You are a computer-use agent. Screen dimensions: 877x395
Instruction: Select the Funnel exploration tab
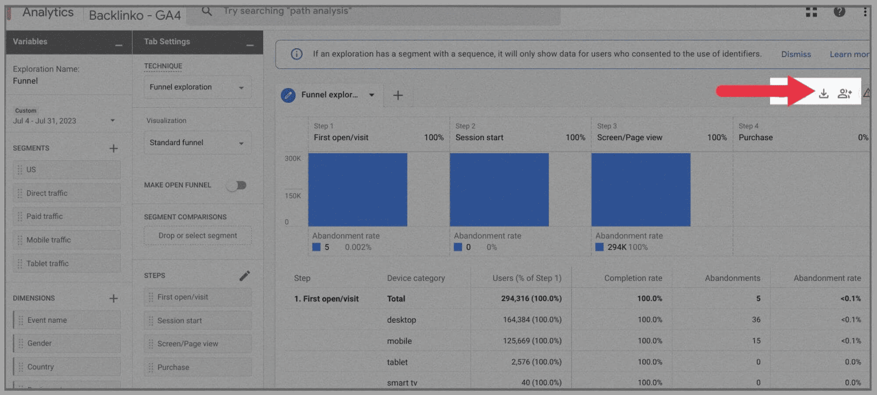[328, 95]
